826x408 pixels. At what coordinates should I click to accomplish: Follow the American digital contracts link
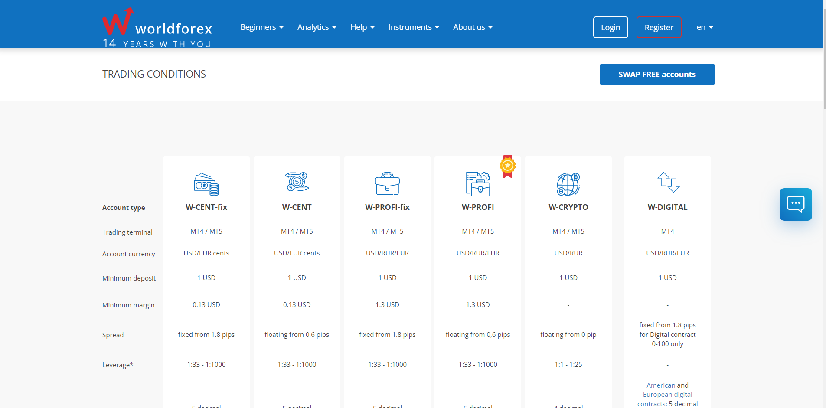[661, 385]
